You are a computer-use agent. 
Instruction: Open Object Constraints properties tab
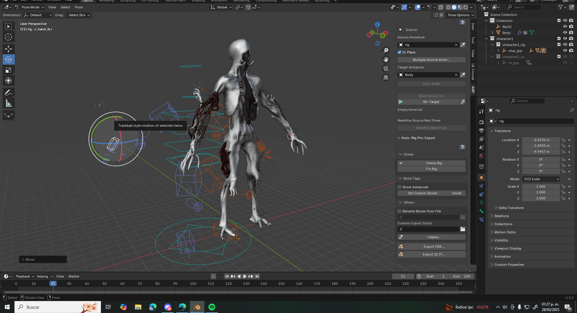[x=481, y=194]
